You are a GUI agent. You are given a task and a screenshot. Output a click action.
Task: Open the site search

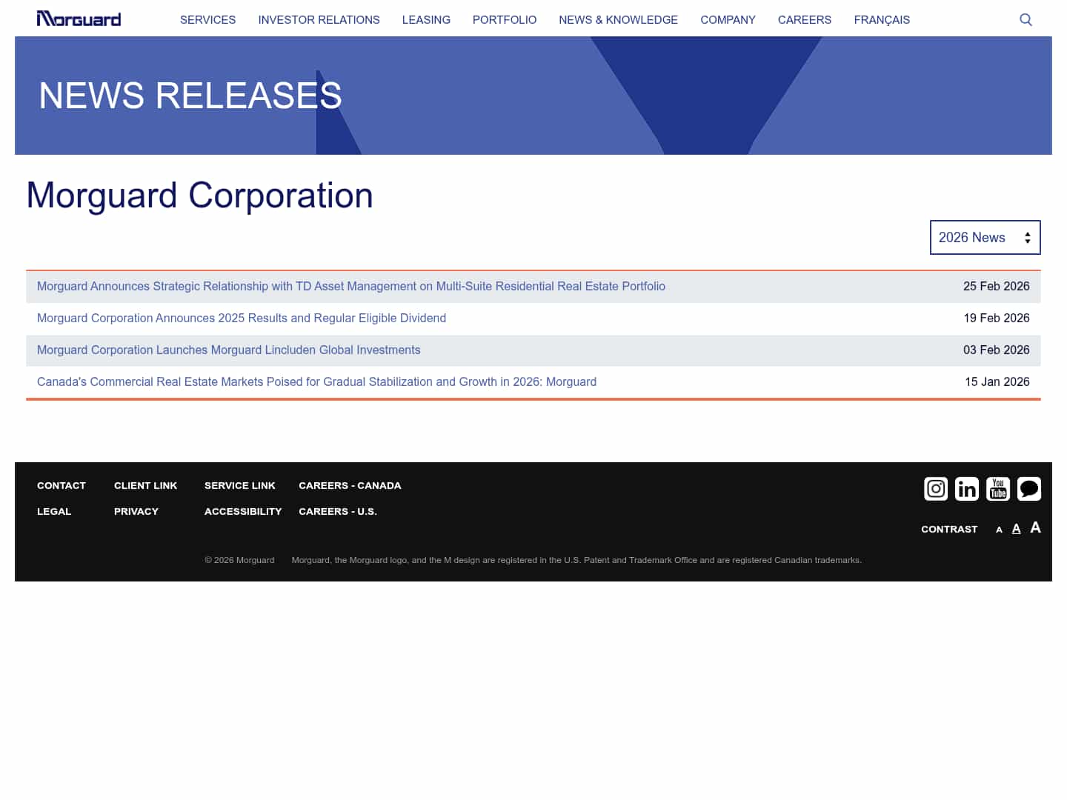coord(1026,19)
